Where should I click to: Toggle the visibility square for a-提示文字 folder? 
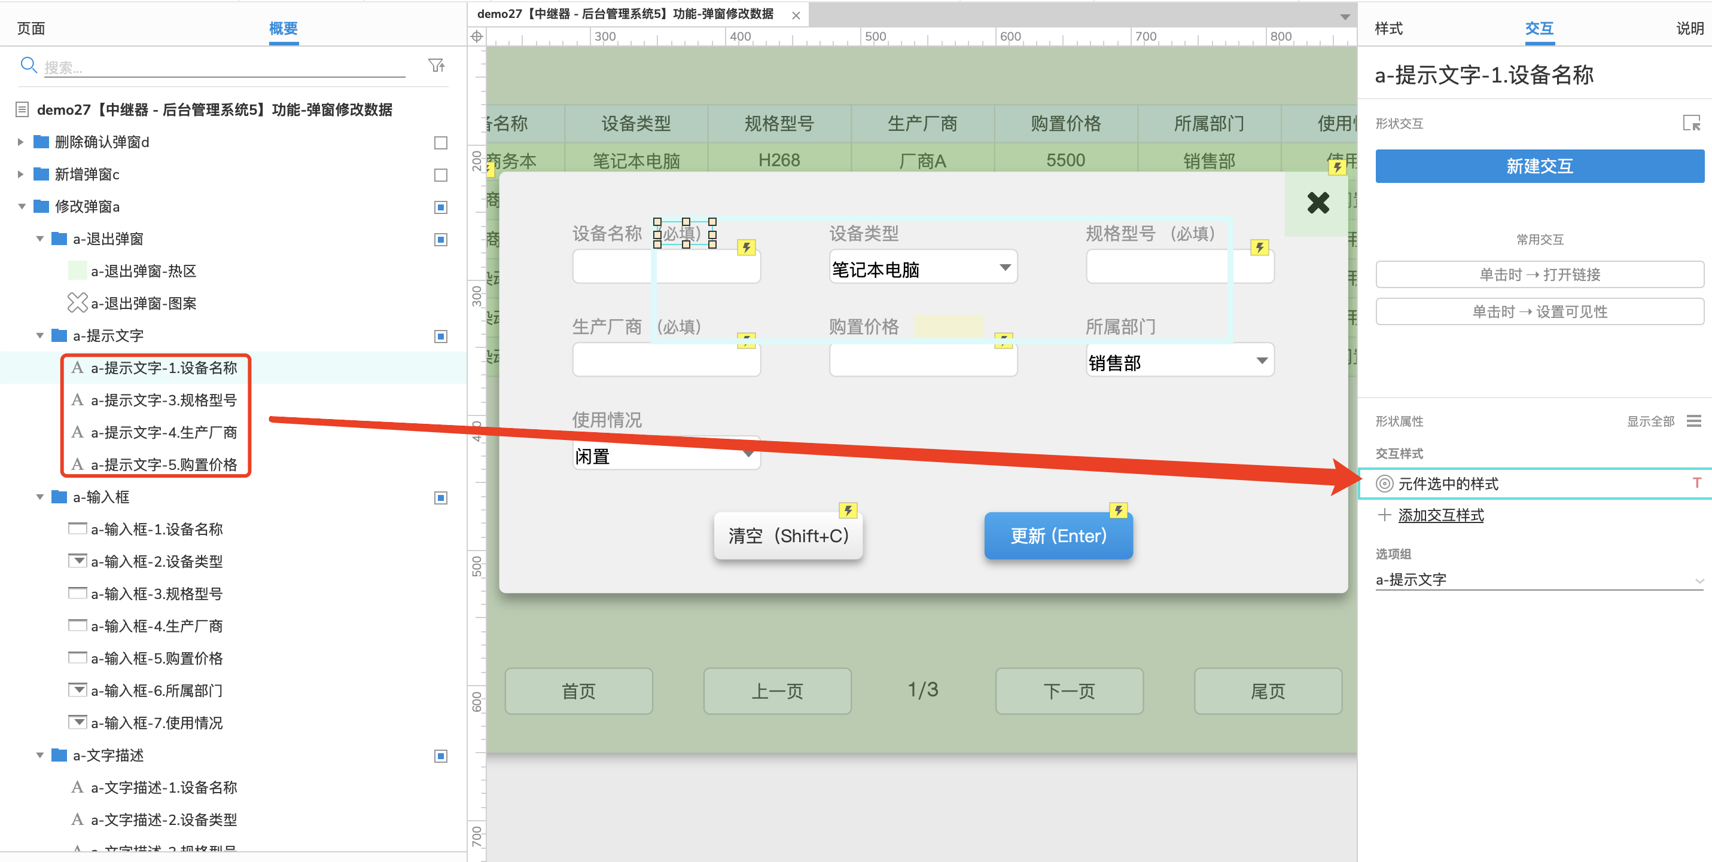point(441,337)
